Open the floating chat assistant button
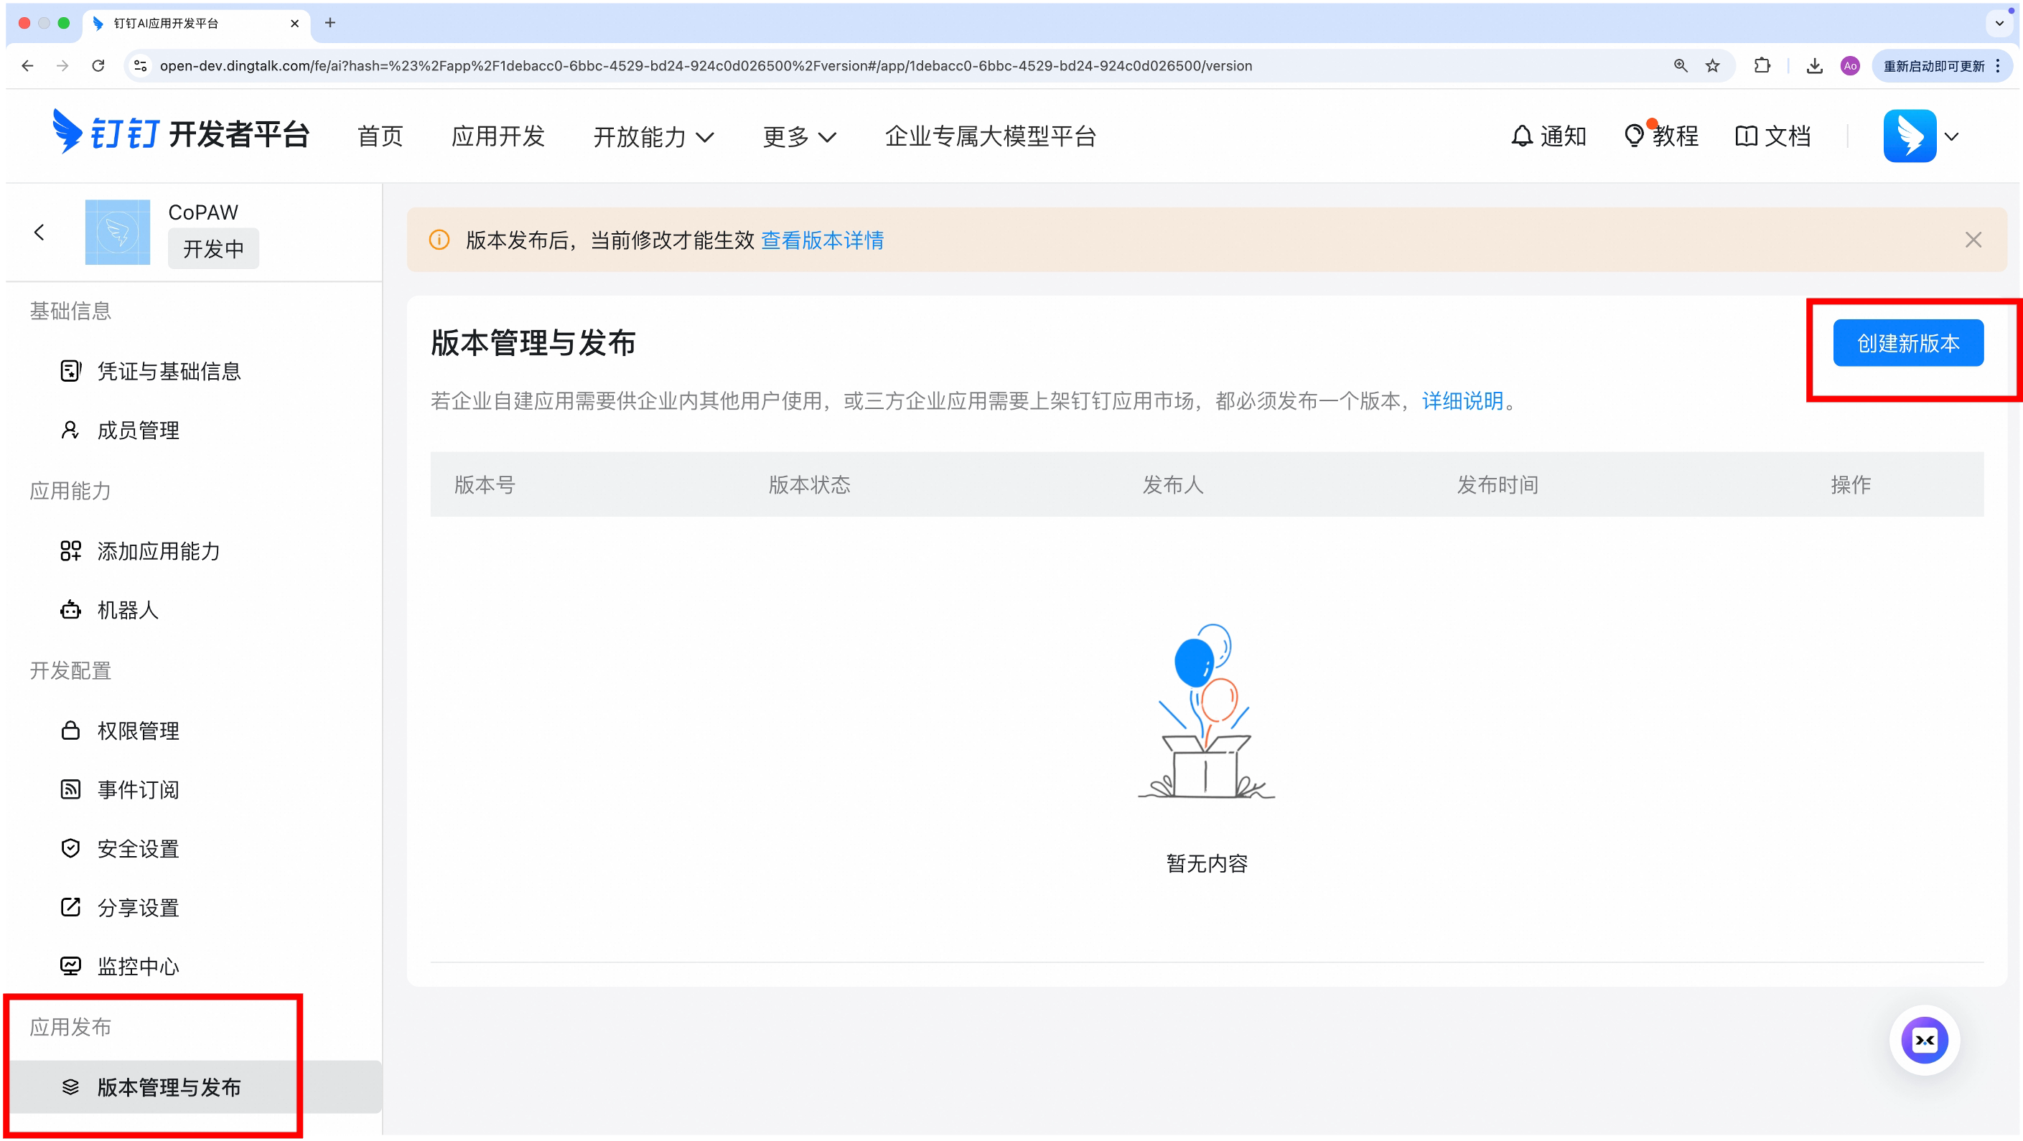 pos(1924,1041)
